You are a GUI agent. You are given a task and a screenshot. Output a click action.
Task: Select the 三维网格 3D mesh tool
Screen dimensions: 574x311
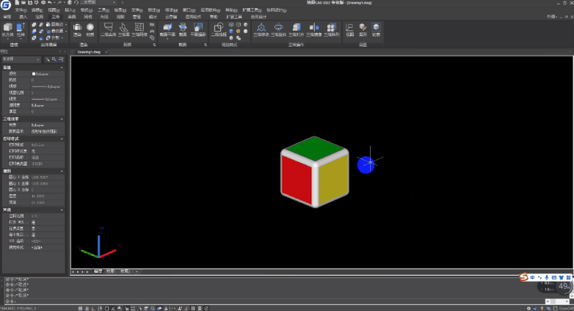pyautogui.click(x=139, y=30)
